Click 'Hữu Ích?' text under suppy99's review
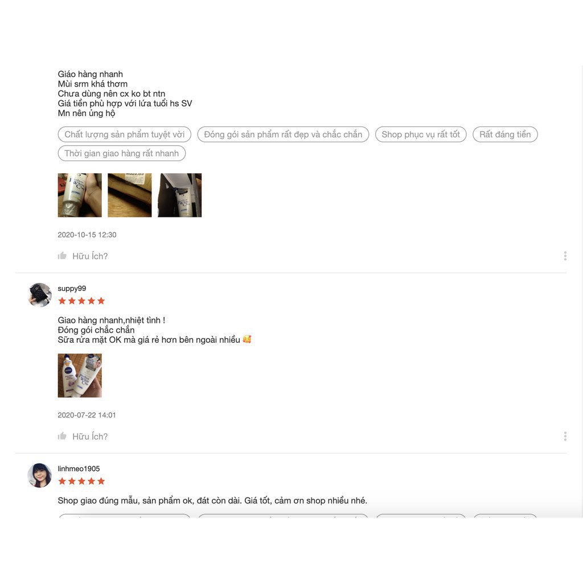 click(90, 437)
